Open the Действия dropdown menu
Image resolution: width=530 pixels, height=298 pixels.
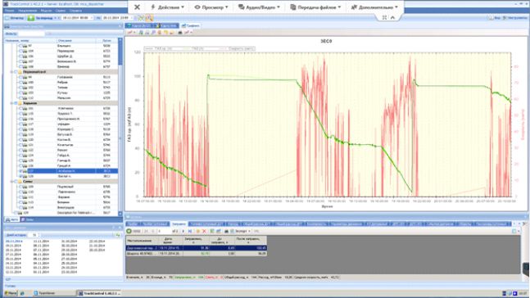pyautogui.click(x=167, y=7)
